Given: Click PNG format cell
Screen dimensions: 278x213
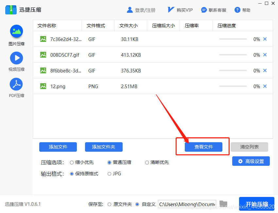Looking at the screenshot, I should (x=93, y=87).
